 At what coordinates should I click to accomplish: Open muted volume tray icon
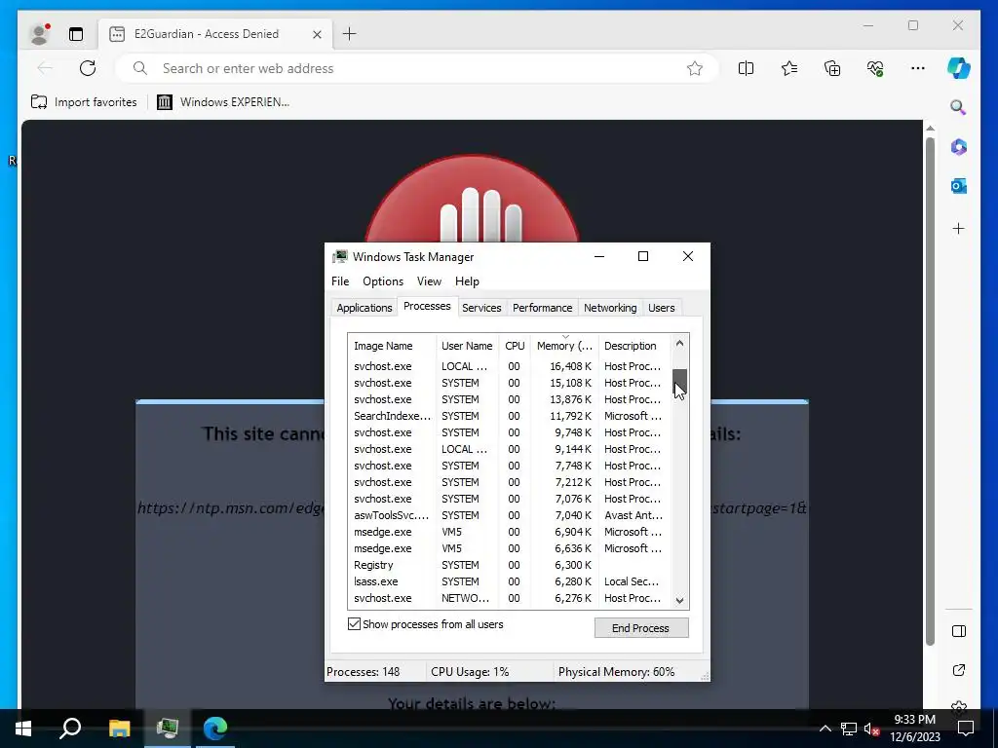872,729
